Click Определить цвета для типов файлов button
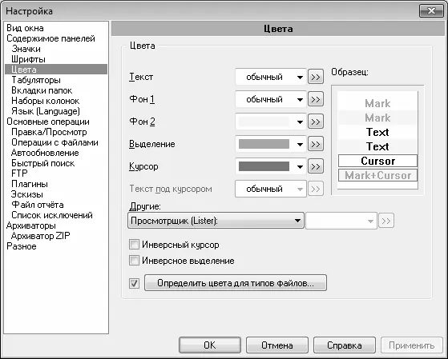This screenshot has height=359, width=448. (236, 283)
